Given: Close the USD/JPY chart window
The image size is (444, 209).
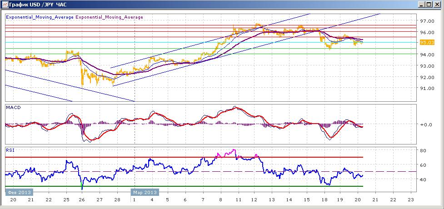Looking at the screenshot, I should pos(437,5).
